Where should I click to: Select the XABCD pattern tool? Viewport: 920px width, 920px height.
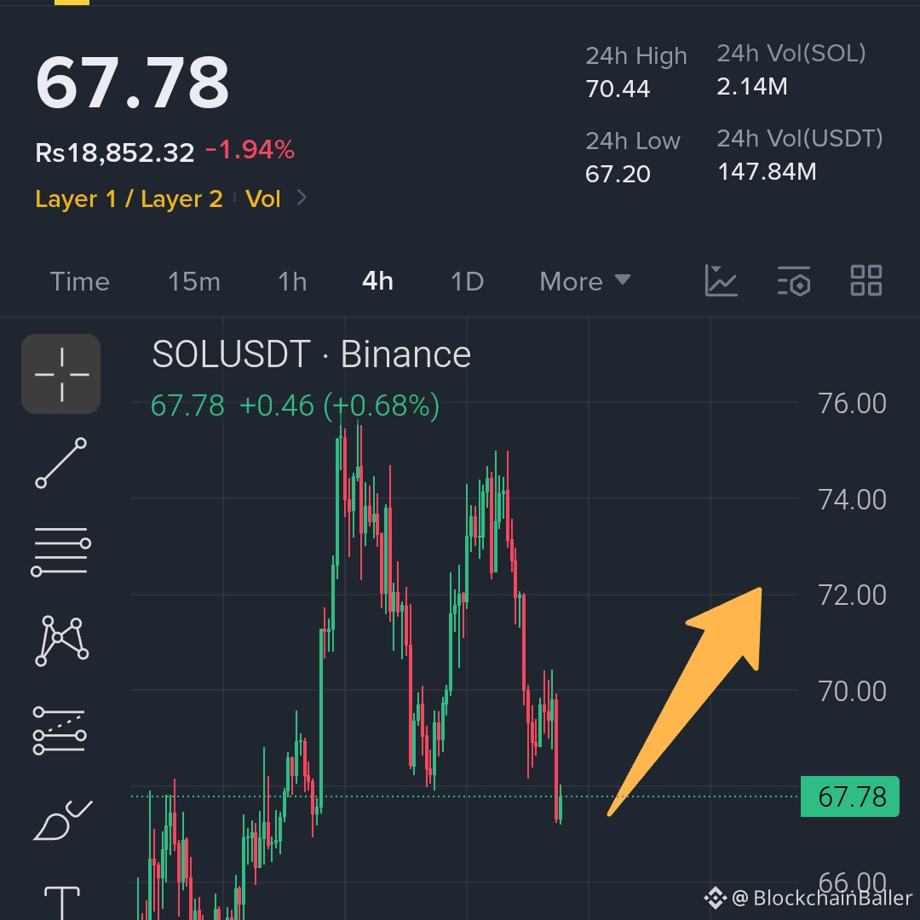[61, 641]
